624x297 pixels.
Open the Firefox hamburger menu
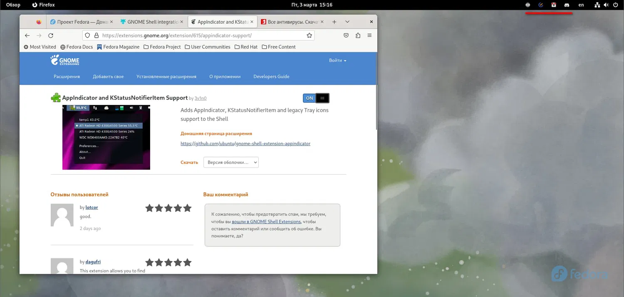(x=369, y=36)
